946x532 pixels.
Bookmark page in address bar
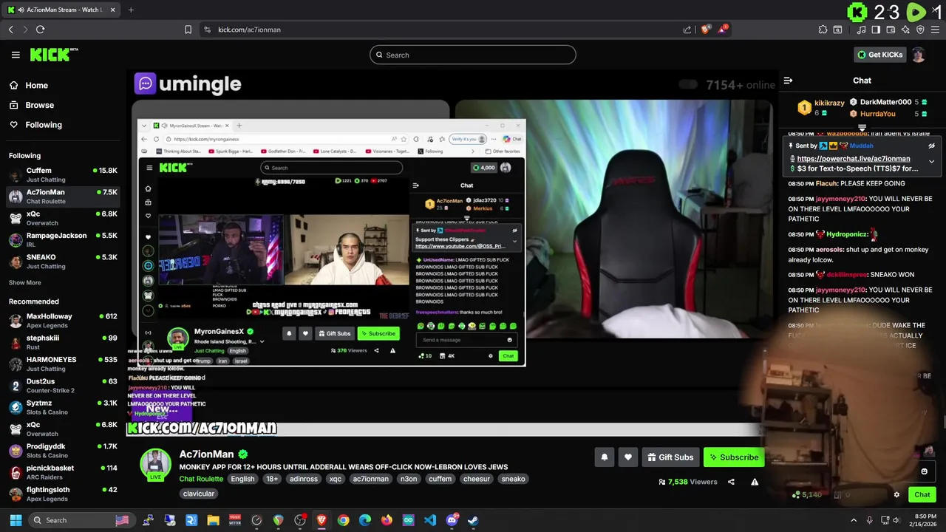click(188, 30)
